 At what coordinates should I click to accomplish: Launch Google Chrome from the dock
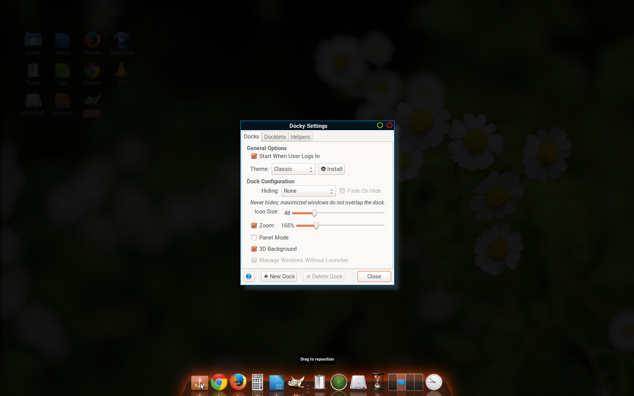point(219,382)
